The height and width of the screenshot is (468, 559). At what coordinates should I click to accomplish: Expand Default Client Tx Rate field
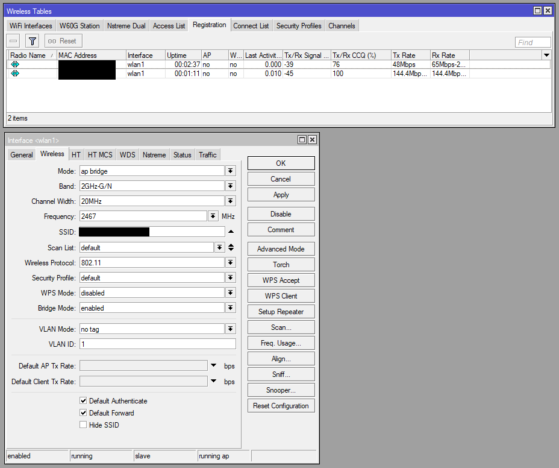[x=214, y=381]
